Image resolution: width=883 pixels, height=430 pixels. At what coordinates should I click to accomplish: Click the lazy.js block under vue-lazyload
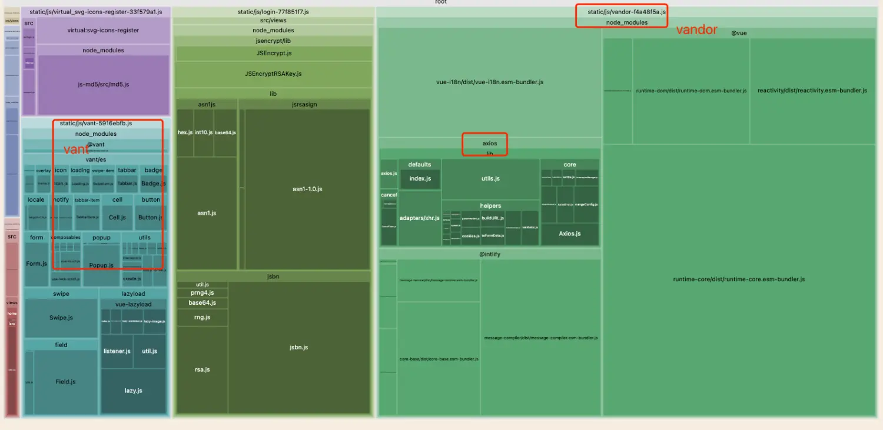tap(133, 391)
